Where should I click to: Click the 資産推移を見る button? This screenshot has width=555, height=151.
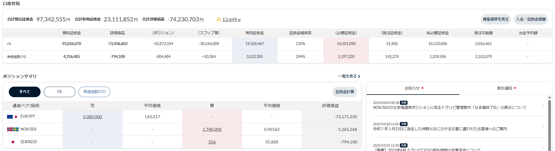[x=496, y=19]
